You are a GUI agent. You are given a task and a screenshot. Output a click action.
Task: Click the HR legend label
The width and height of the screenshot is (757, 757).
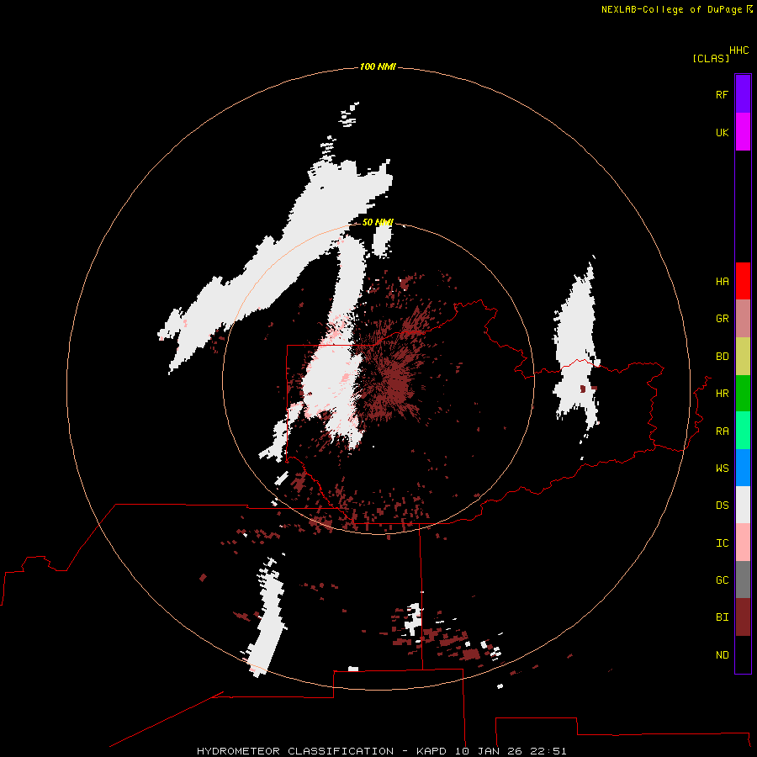pos(723,394)
